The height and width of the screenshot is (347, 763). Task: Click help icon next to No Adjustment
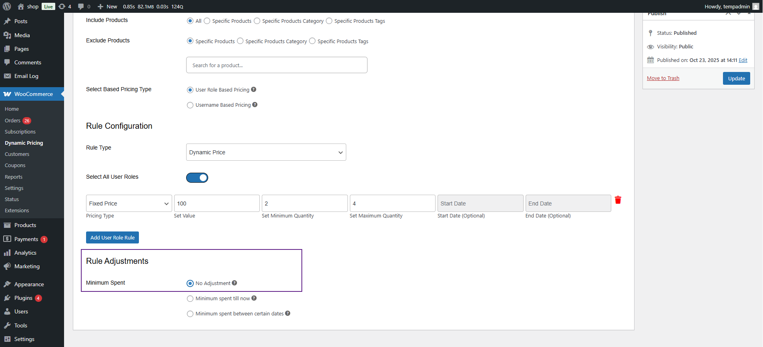pos(235,283)
